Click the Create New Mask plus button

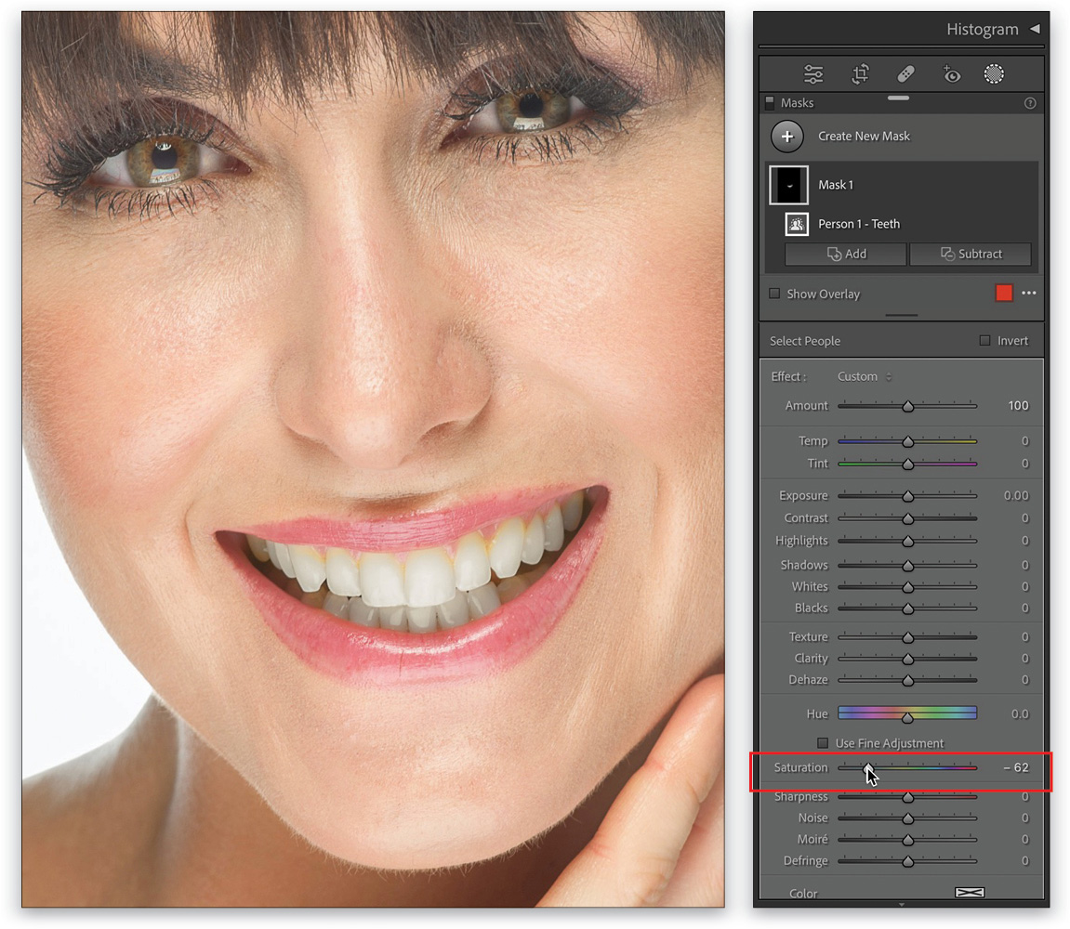coord(787,136)
